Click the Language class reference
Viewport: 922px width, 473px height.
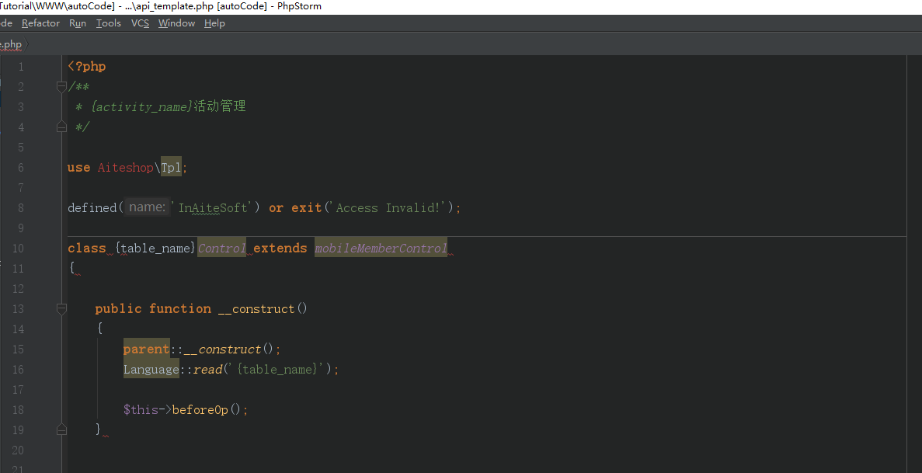[151, 370]
